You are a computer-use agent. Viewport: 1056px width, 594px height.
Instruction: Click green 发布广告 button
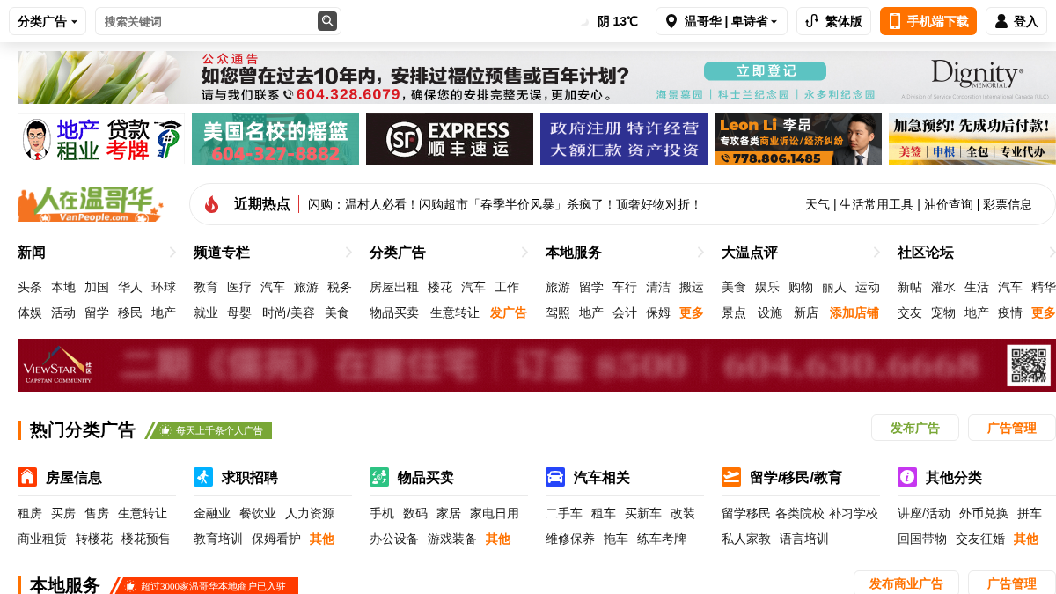(x=915, y=428)
